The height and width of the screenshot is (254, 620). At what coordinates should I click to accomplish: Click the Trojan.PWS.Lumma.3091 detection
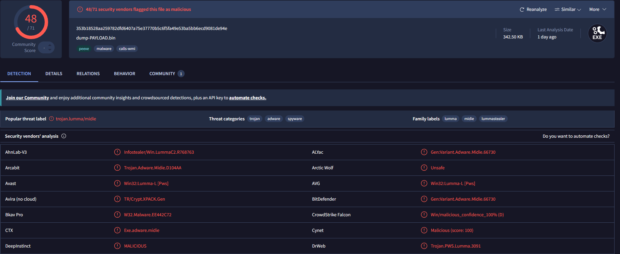click(x=456, y=246)
